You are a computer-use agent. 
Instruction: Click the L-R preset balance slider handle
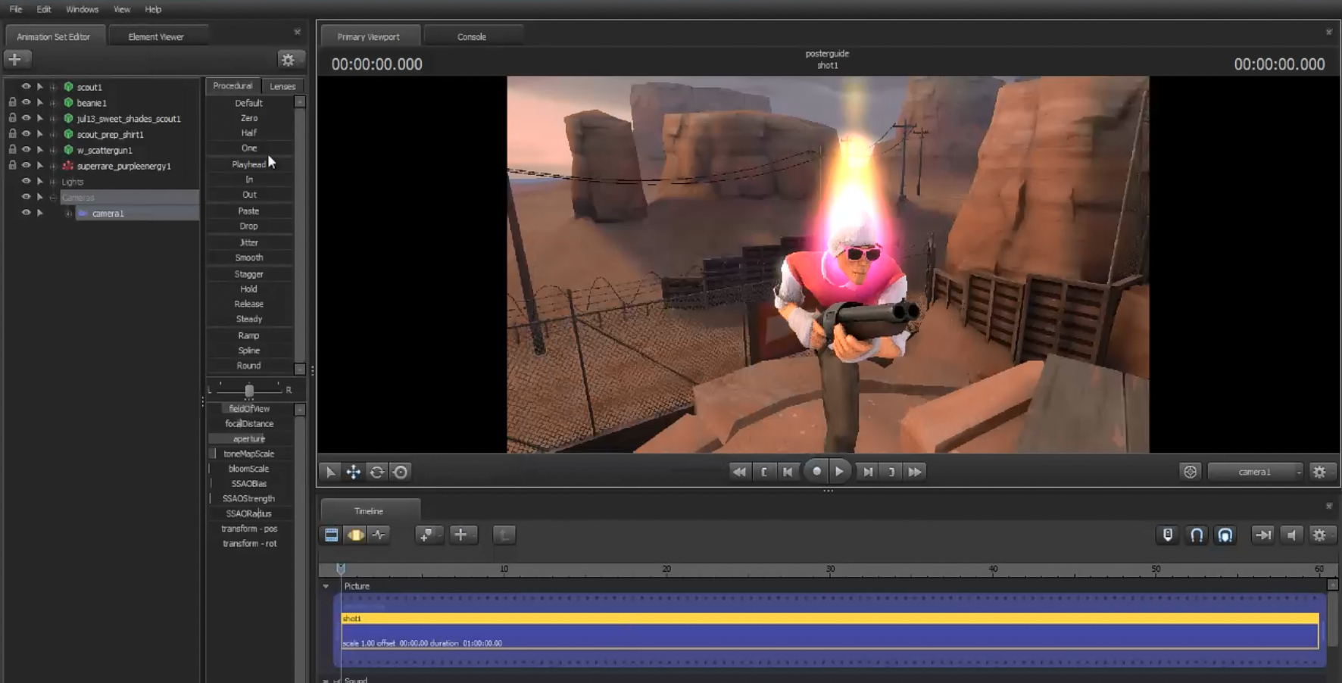pos(249,390)
